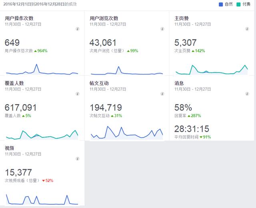Click the 回复率 label
The height and width of the screenshot is (208, 256).
tap(180, 116)
